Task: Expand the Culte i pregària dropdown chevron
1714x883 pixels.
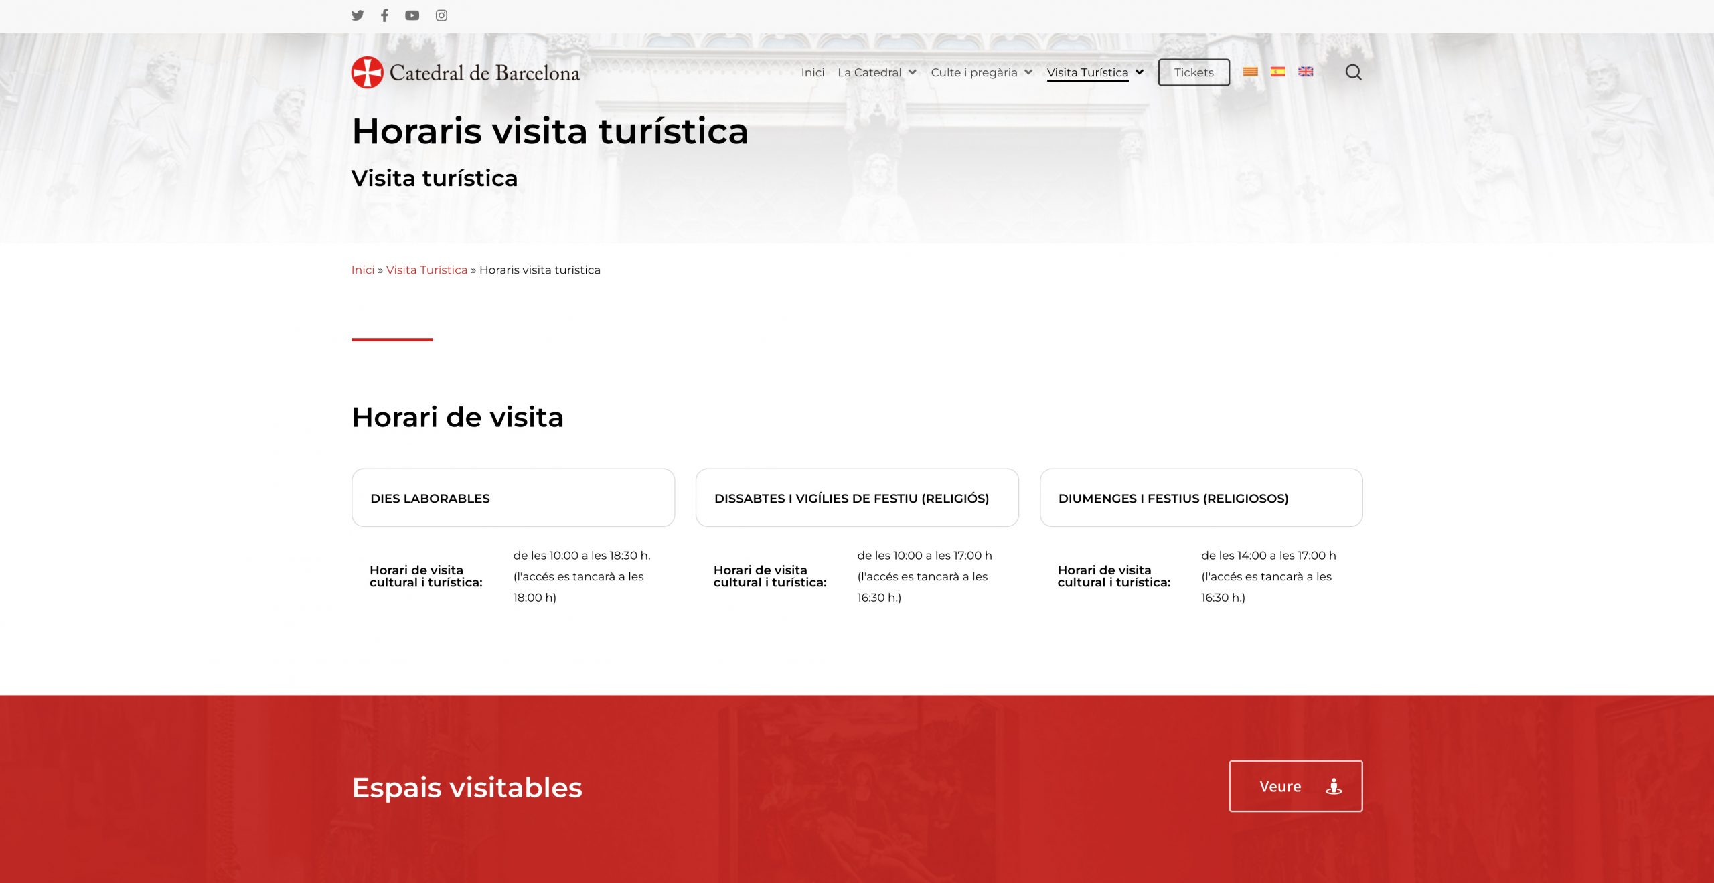Action: [1028, 72]
